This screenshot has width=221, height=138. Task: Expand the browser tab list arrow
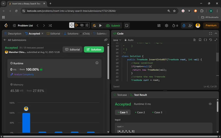click(x=3, y=4)
